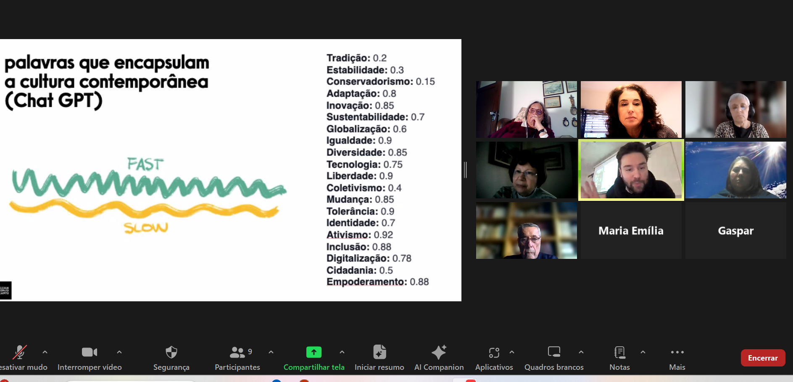The image size is (793, 382).
Task: Open the Notas notes icon
Action: (x=619, y=352)
